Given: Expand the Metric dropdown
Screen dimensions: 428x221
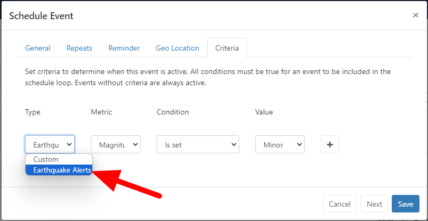Looking at the screenshot, I should coord(116,144).
